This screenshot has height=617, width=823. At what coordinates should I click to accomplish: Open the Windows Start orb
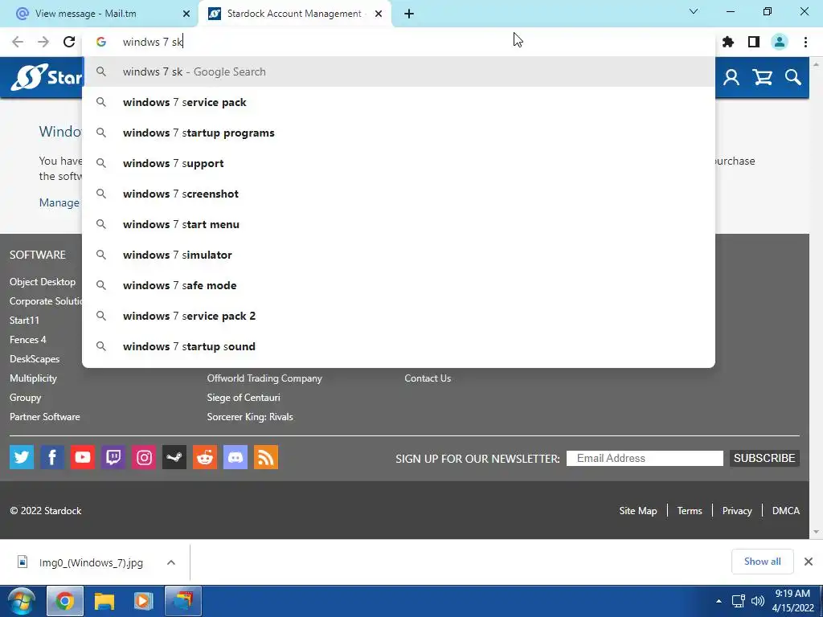21,601
